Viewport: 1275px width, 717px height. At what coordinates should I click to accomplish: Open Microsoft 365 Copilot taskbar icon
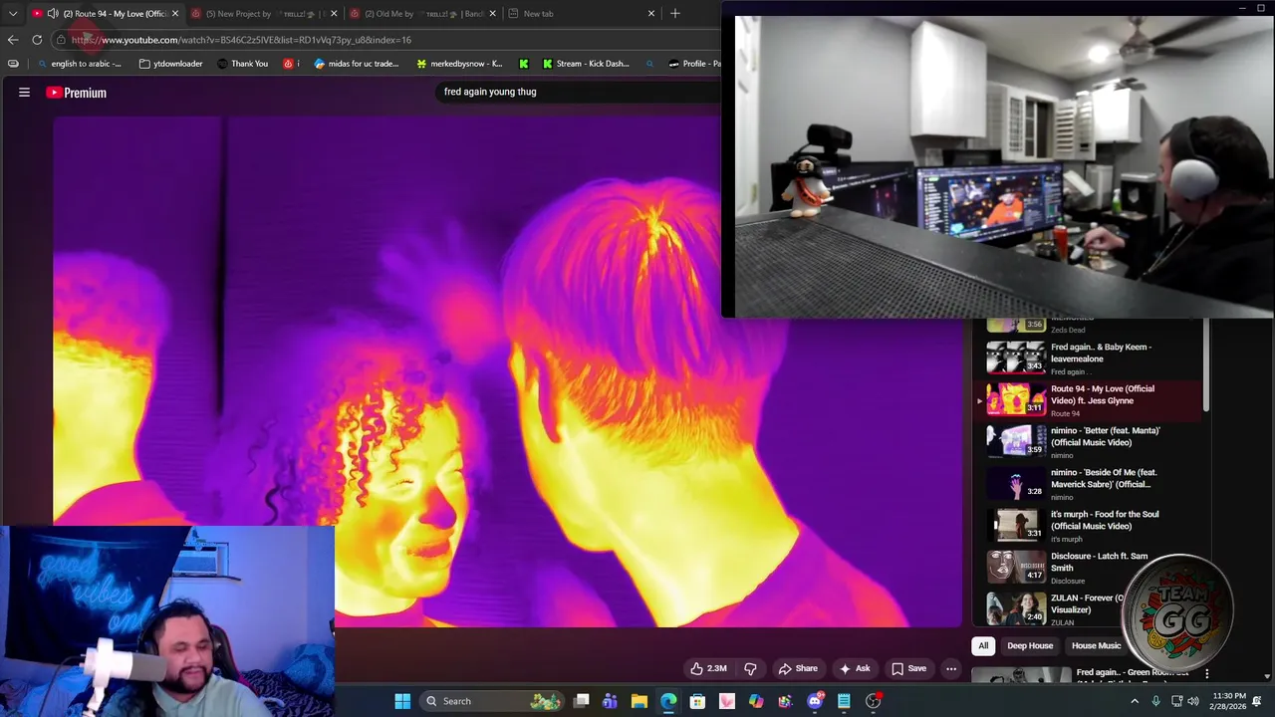click(756, 701)
